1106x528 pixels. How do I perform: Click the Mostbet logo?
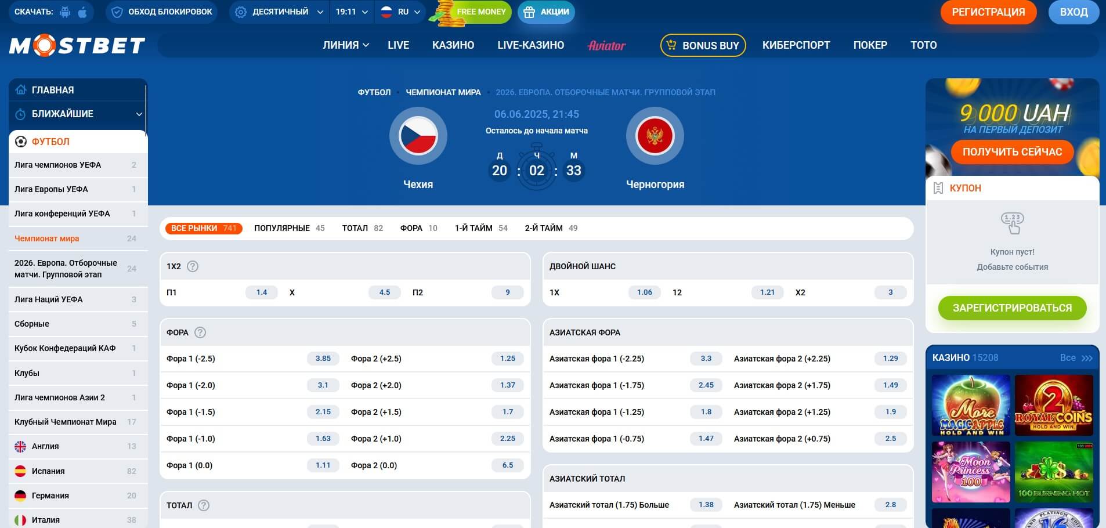click(x=77, y=46)
